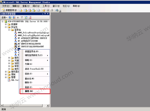This screenshot has height=111, width=150.
Task: Click the Analysis Services DMX Query icon
Action: (x=30, y=10)
